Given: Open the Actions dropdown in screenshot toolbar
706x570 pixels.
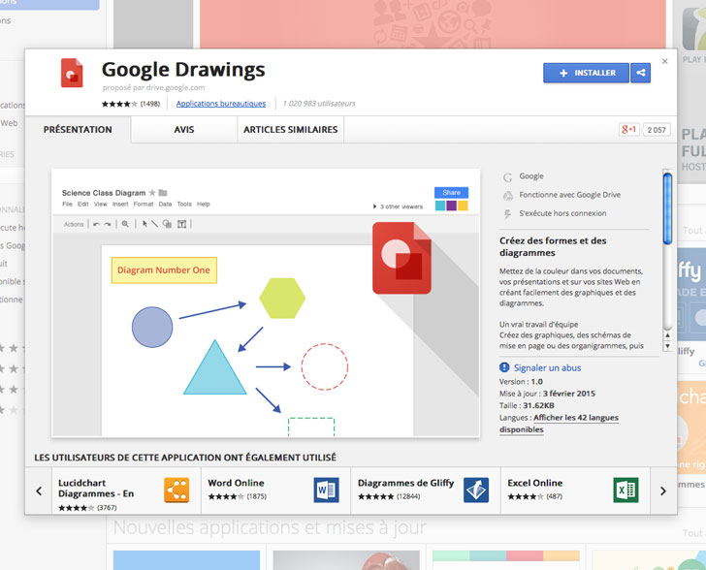Looking at the screenshot, I should tap(74, 224).
